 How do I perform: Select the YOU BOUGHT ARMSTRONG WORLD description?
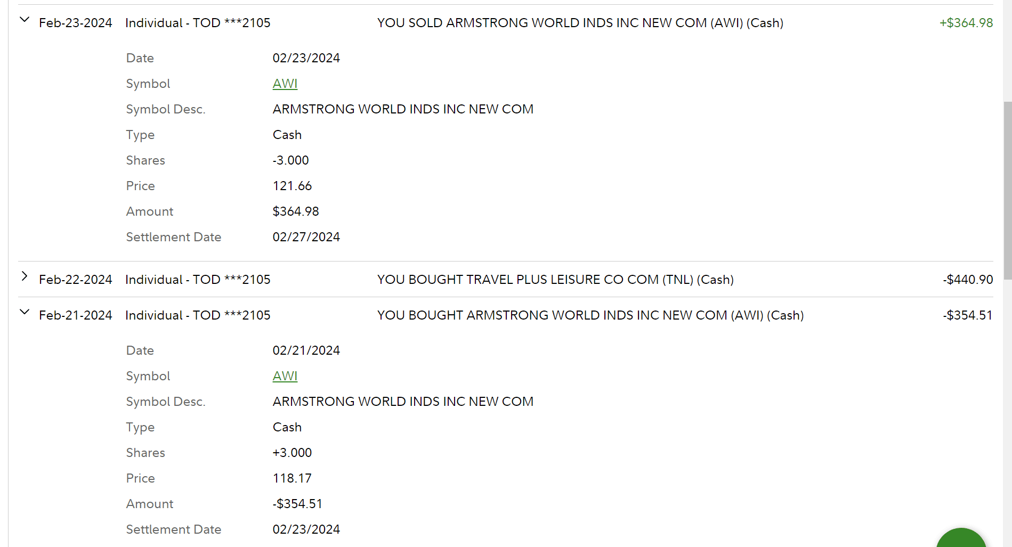[x=590, y=315]
